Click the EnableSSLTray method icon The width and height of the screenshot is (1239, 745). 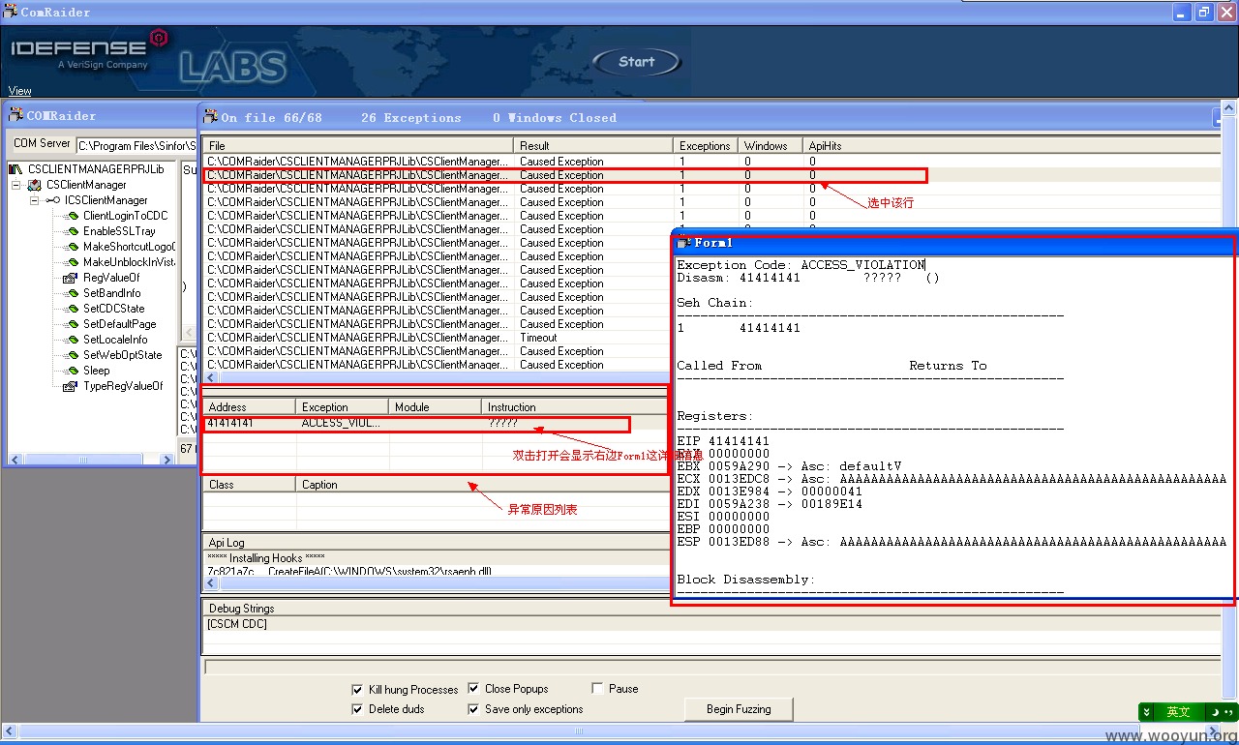tap(71, 231)
